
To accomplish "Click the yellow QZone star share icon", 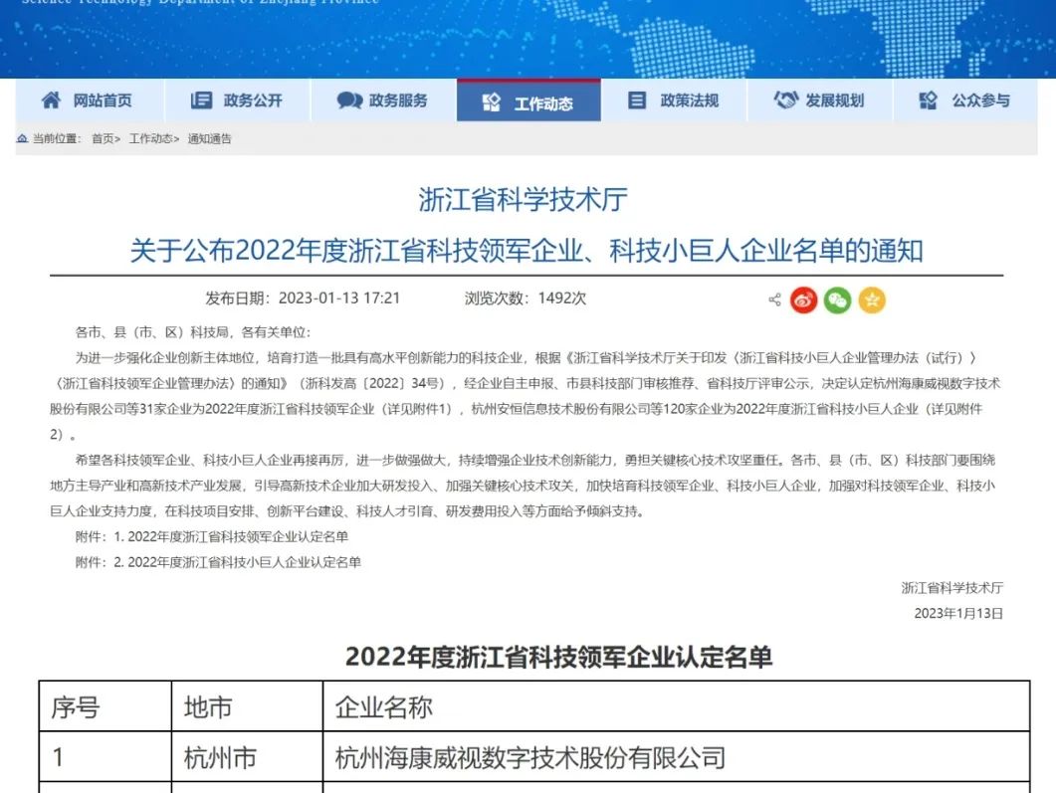I will coord(872,299).
